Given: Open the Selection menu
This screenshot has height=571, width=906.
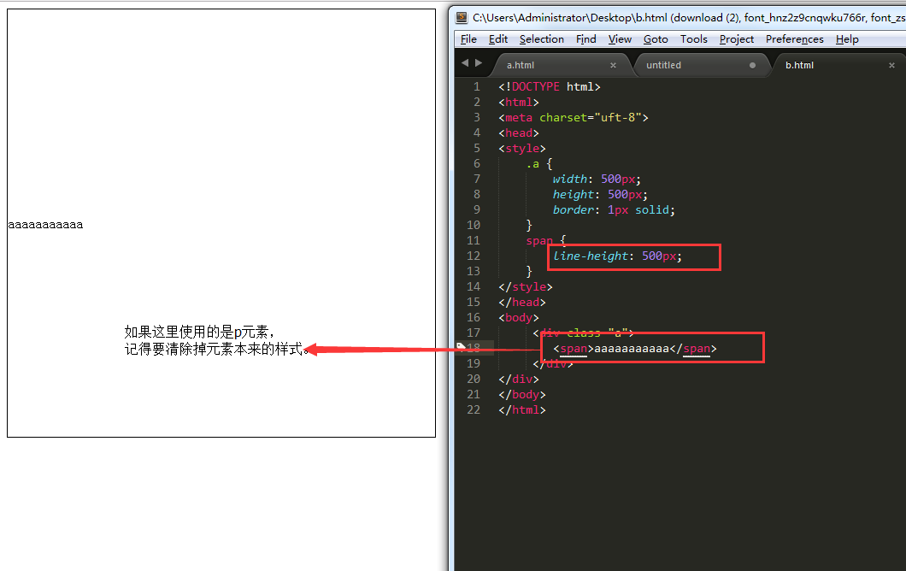Looking at the screenshot, I should tap(541, 39).
